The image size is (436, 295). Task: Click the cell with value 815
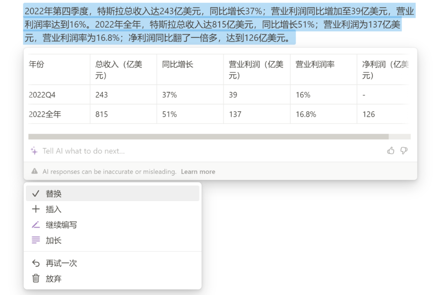point(124,114)
